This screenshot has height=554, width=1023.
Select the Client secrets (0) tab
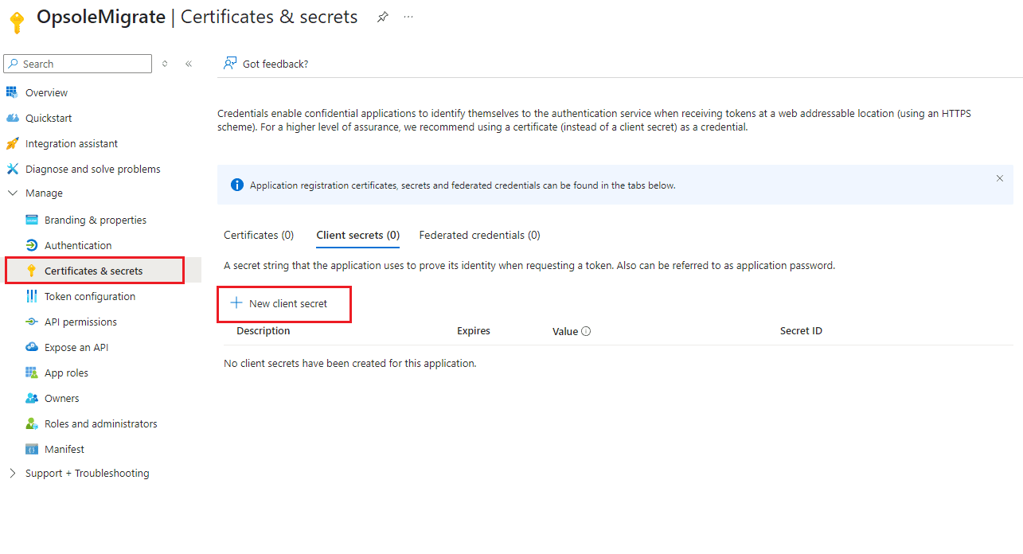pyautogui.click(x=357, y=235)
